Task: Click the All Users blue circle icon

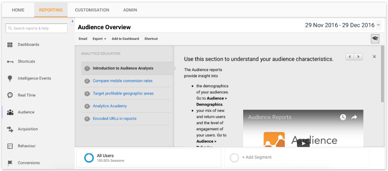Action: tap(89, 158)
